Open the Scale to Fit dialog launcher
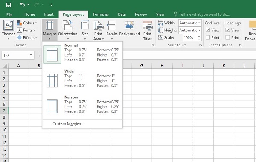The image size is (256, 162). point(201,45)
